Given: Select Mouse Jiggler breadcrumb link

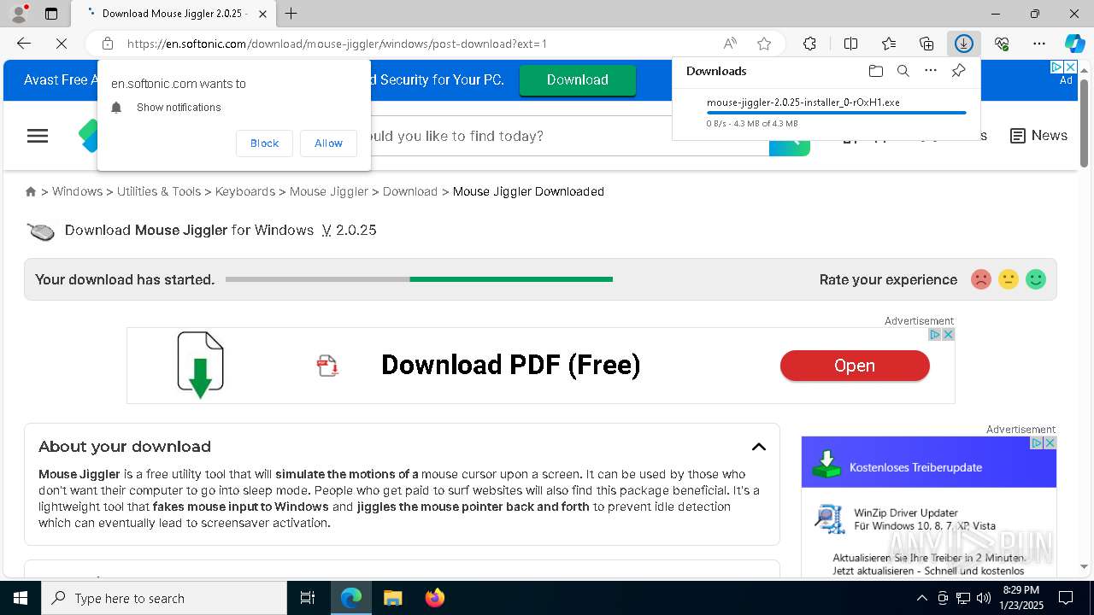Looking at the screenshot, I should (x=329, y=191).
